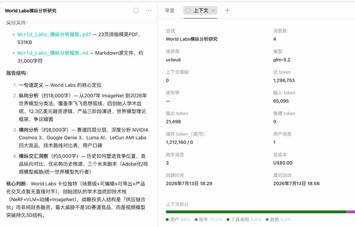Open World_Labs_横纵分析报告.pdf file link
355x227 pixels.
point(54,35)
